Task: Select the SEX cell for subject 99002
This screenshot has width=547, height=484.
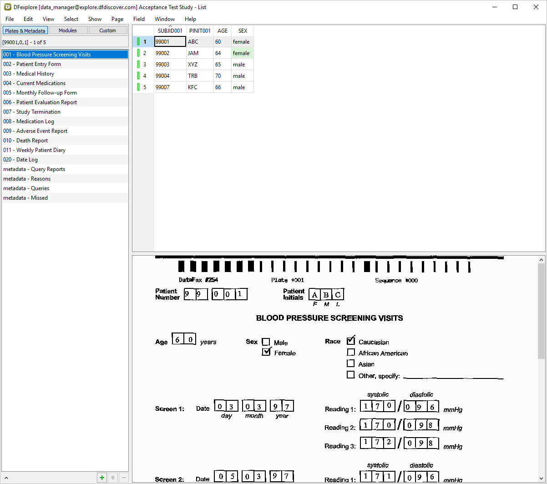Action: (x=242, y=53)
